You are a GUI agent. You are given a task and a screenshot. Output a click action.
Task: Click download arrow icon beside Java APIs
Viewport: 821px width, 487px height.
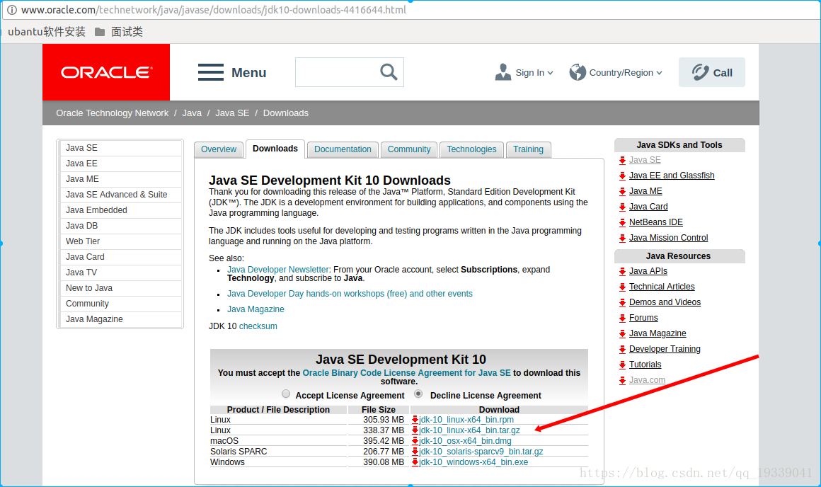pyautogui.click(x=622, y=271)
